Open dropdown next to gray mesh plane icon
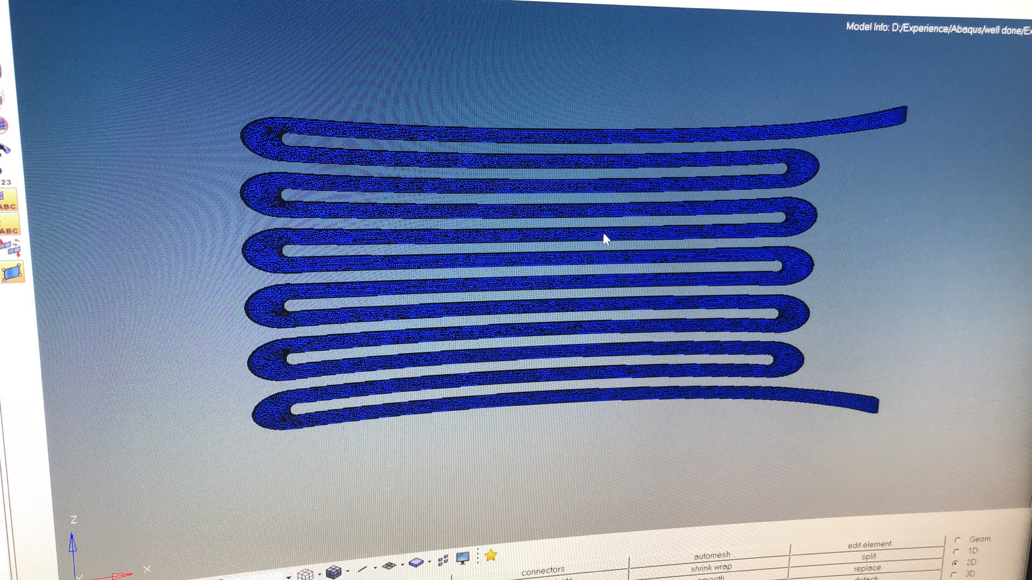The height and width of the screenshot is (580, 1032). (402, 564)
